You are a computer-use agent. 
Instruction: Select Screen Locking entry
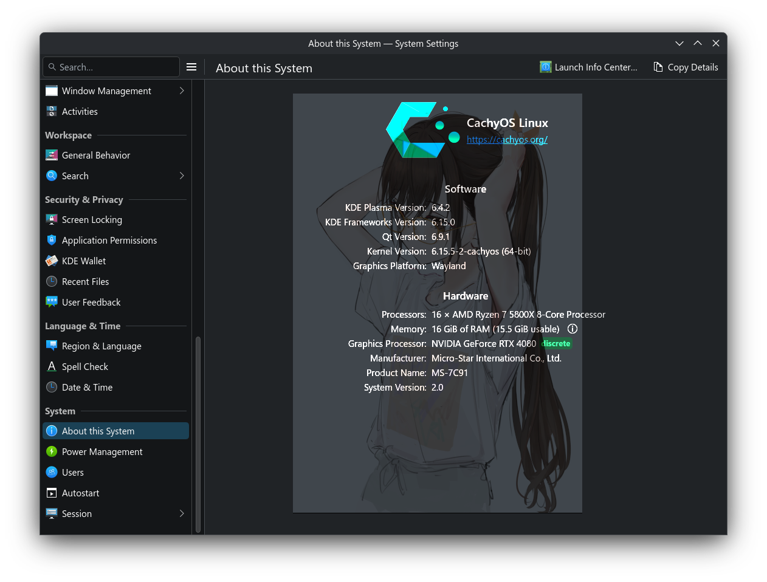[115, 219]
